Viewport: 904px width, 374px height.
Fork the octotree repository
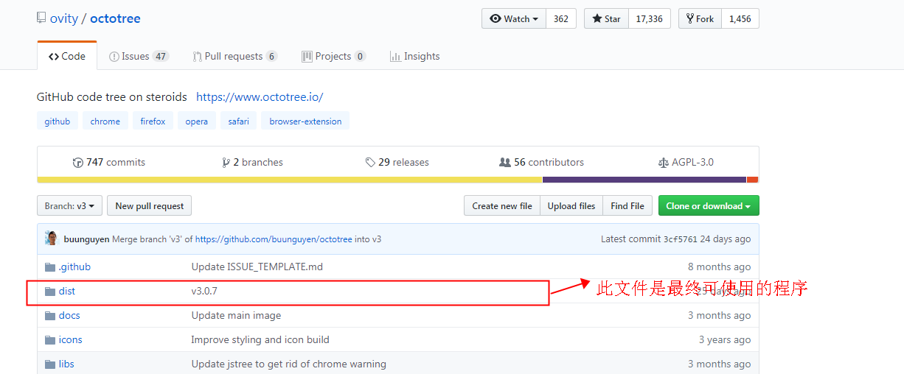click(700, 19)
